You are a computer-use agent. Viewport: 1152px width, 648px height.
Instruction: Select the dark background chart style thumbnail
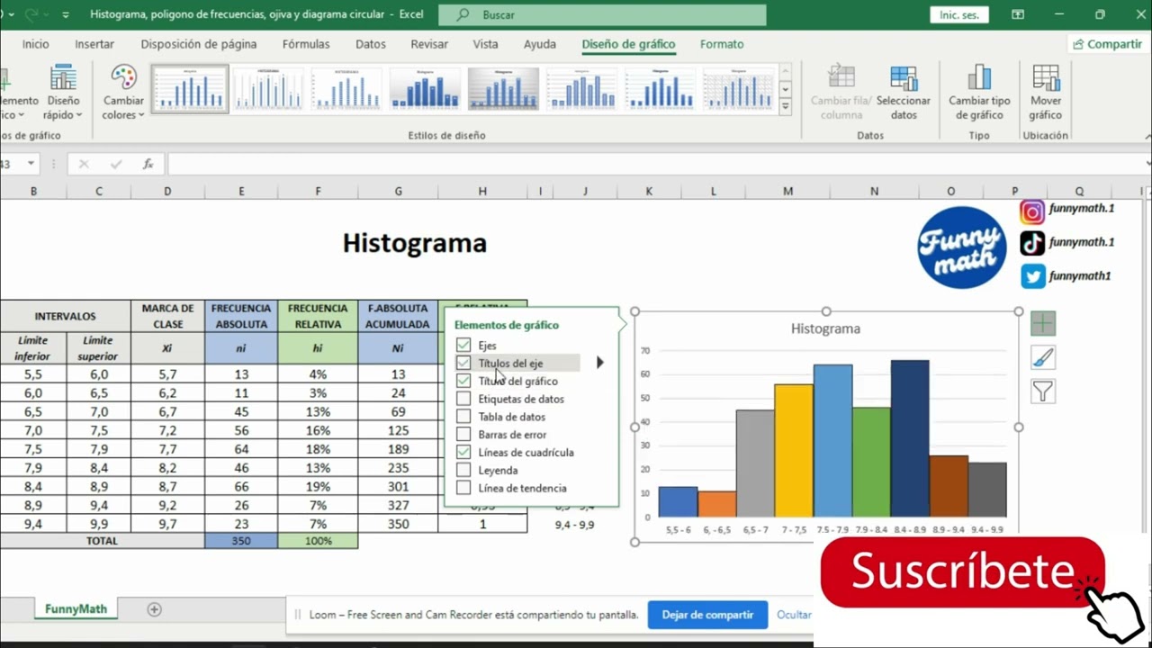[504, 88]
